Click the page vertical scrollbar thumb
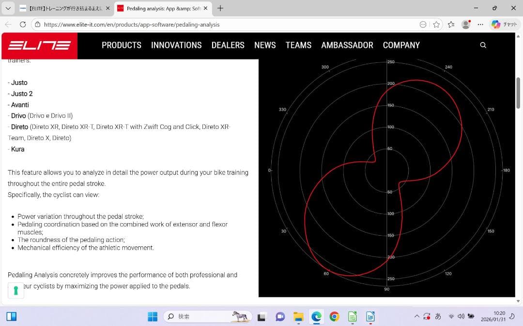The height and width of the screenshot is (326, 523). point(518,94)
